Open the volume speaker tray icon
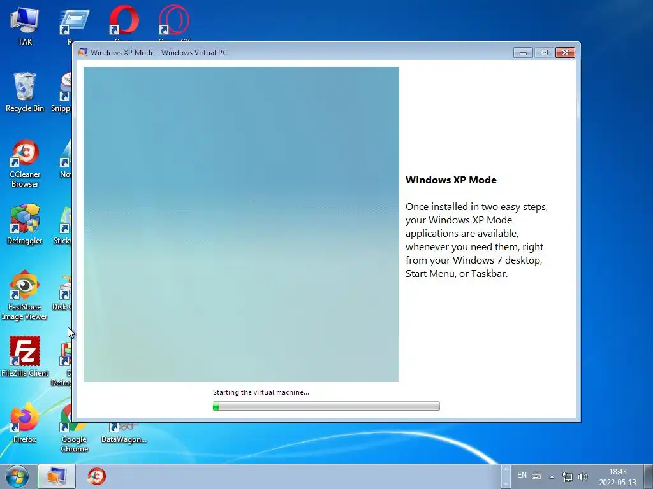 coord(583,476)
